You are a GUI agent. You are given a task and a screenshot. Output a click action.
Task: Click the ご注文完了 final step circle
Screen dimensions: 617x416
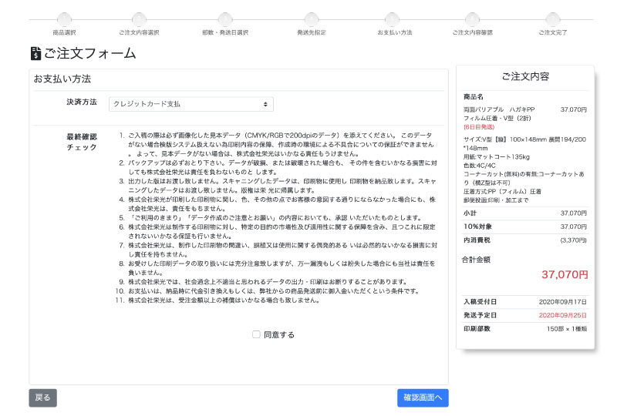[x=552, y=19]
